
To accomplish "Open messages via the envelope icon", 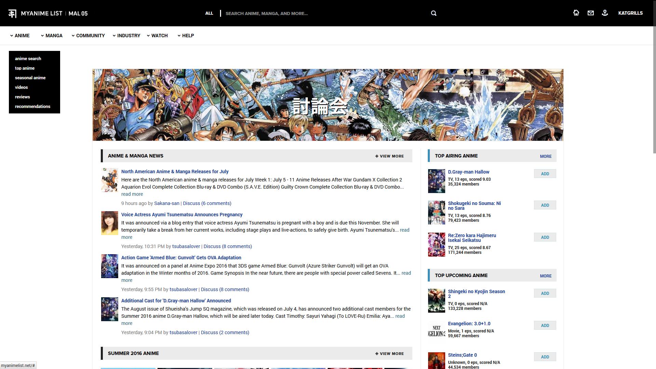I will (590, 13).
